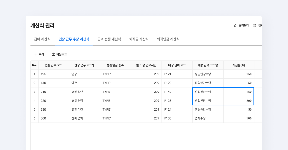Select cell with code 125
The height and width of the screenshot is (150, 288).
pos(54,74)
